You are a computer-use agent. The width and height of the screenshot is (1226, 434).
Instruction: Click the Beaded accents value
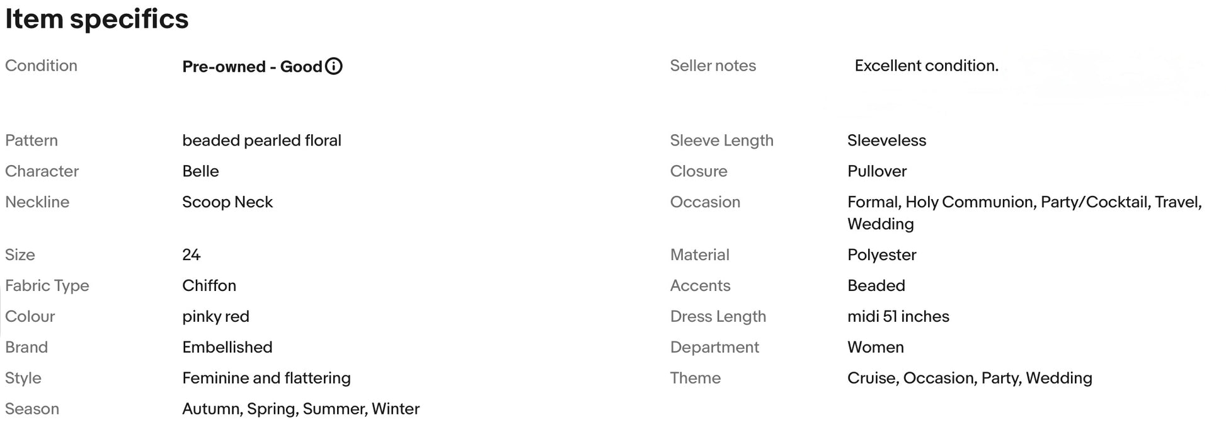876,286
